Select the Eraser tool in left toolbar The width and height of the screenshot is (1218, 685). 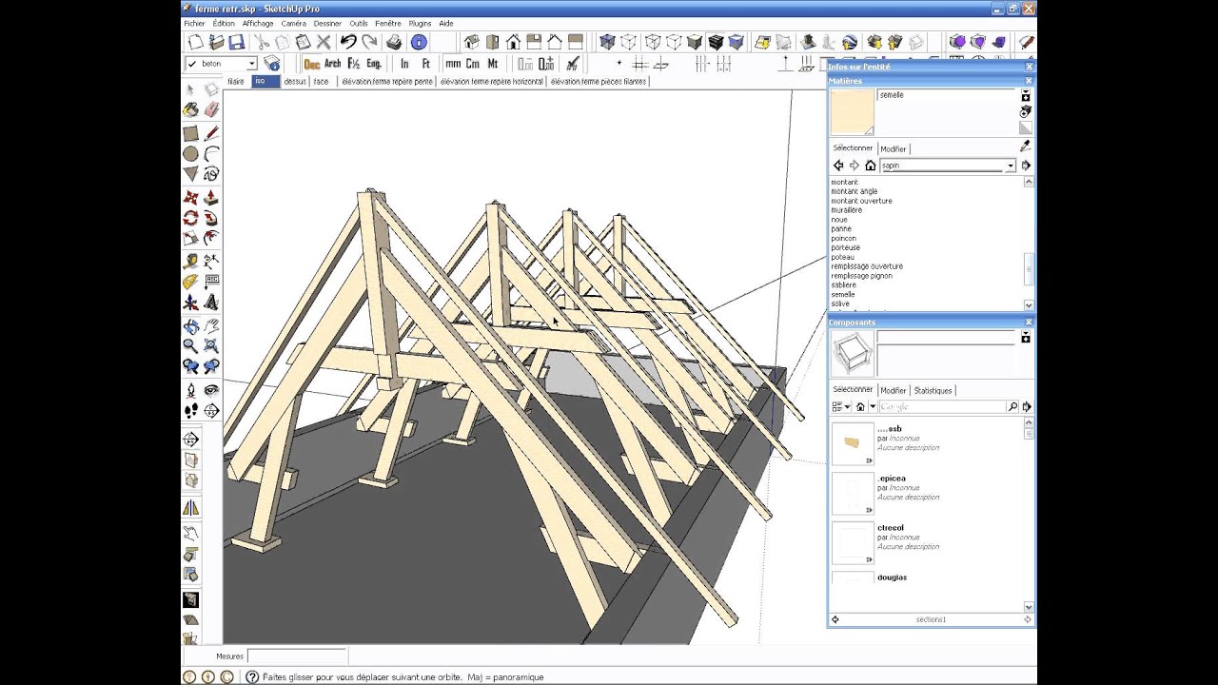[x=210, y=110]
